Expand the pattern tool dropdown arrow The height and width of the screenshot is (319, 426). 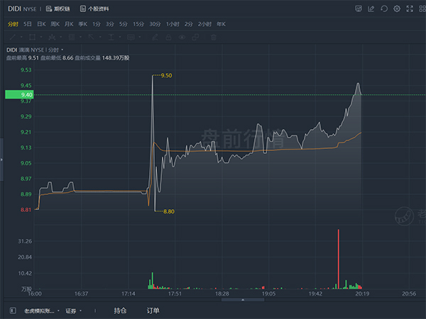pos(60,37)
